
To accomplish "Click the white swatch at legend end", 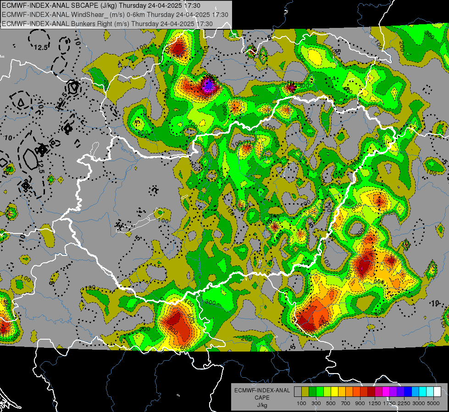I will [x=437, y=392].
